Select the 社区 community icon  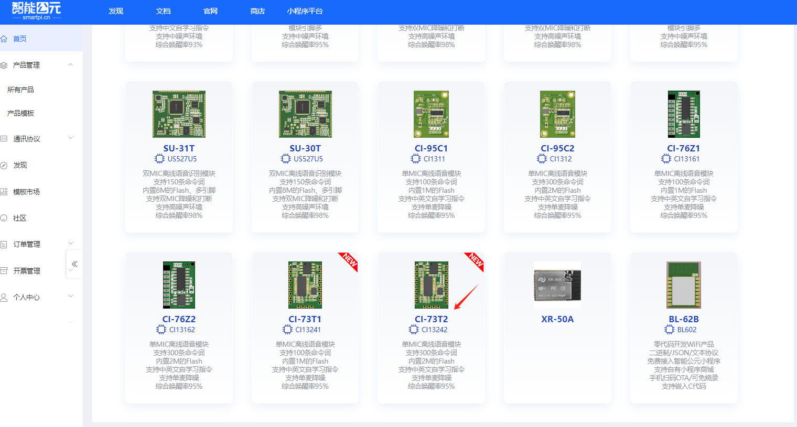coord(5,217)
